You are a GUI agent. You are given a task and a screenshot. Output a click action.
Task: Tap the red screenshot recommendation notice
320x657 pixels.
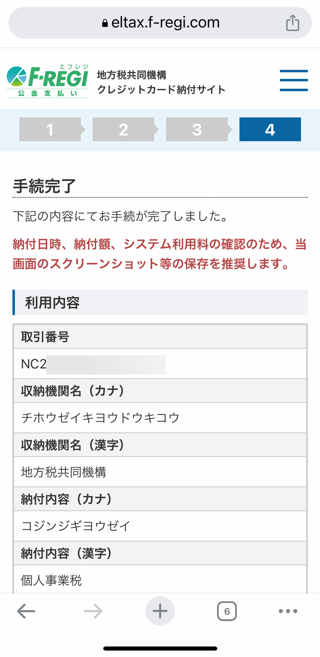160,254
